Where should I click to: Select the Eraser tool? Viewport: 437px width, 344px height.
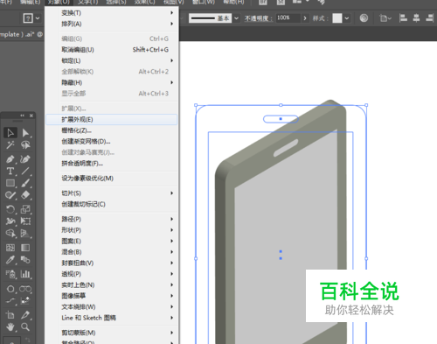(x=25, y=195)
